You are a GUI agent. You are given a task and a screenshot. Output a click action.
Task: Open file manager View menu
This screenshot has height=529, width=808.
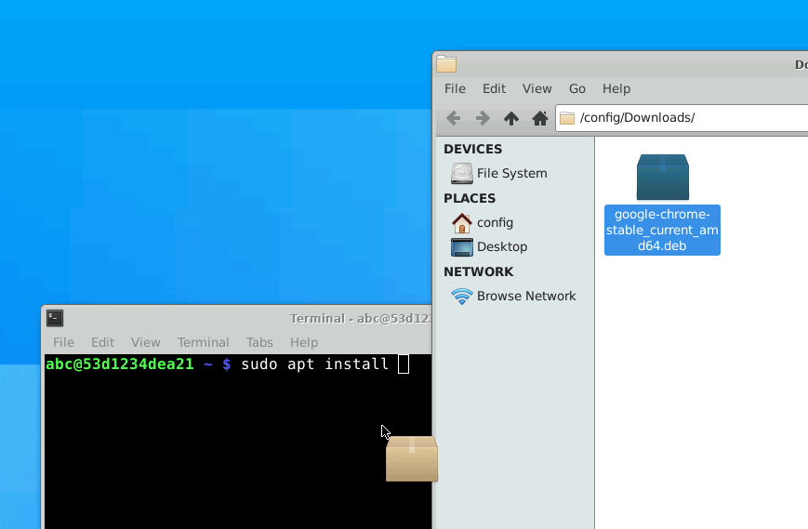click(536, 88)
